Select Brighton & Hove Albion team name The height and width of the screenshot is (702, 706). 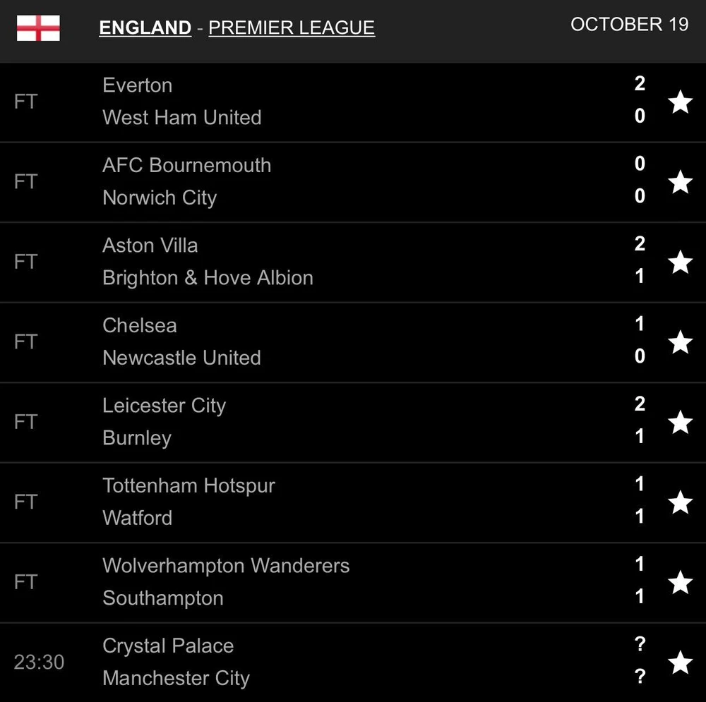[208, 278]
